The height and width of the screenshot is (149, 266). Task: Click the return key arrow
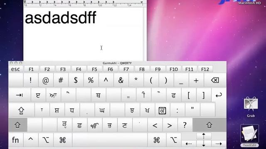[219, 95]
